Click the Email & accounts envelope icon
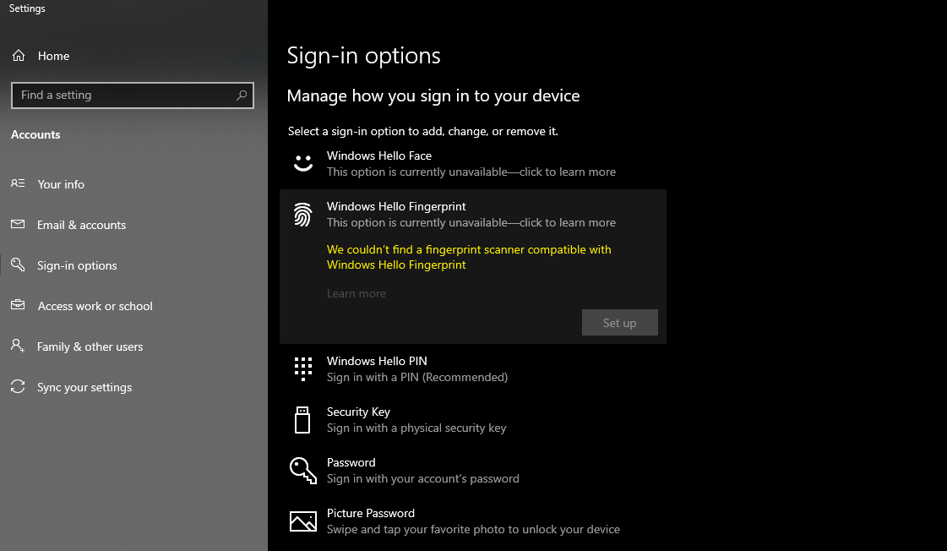 point(18,224)
